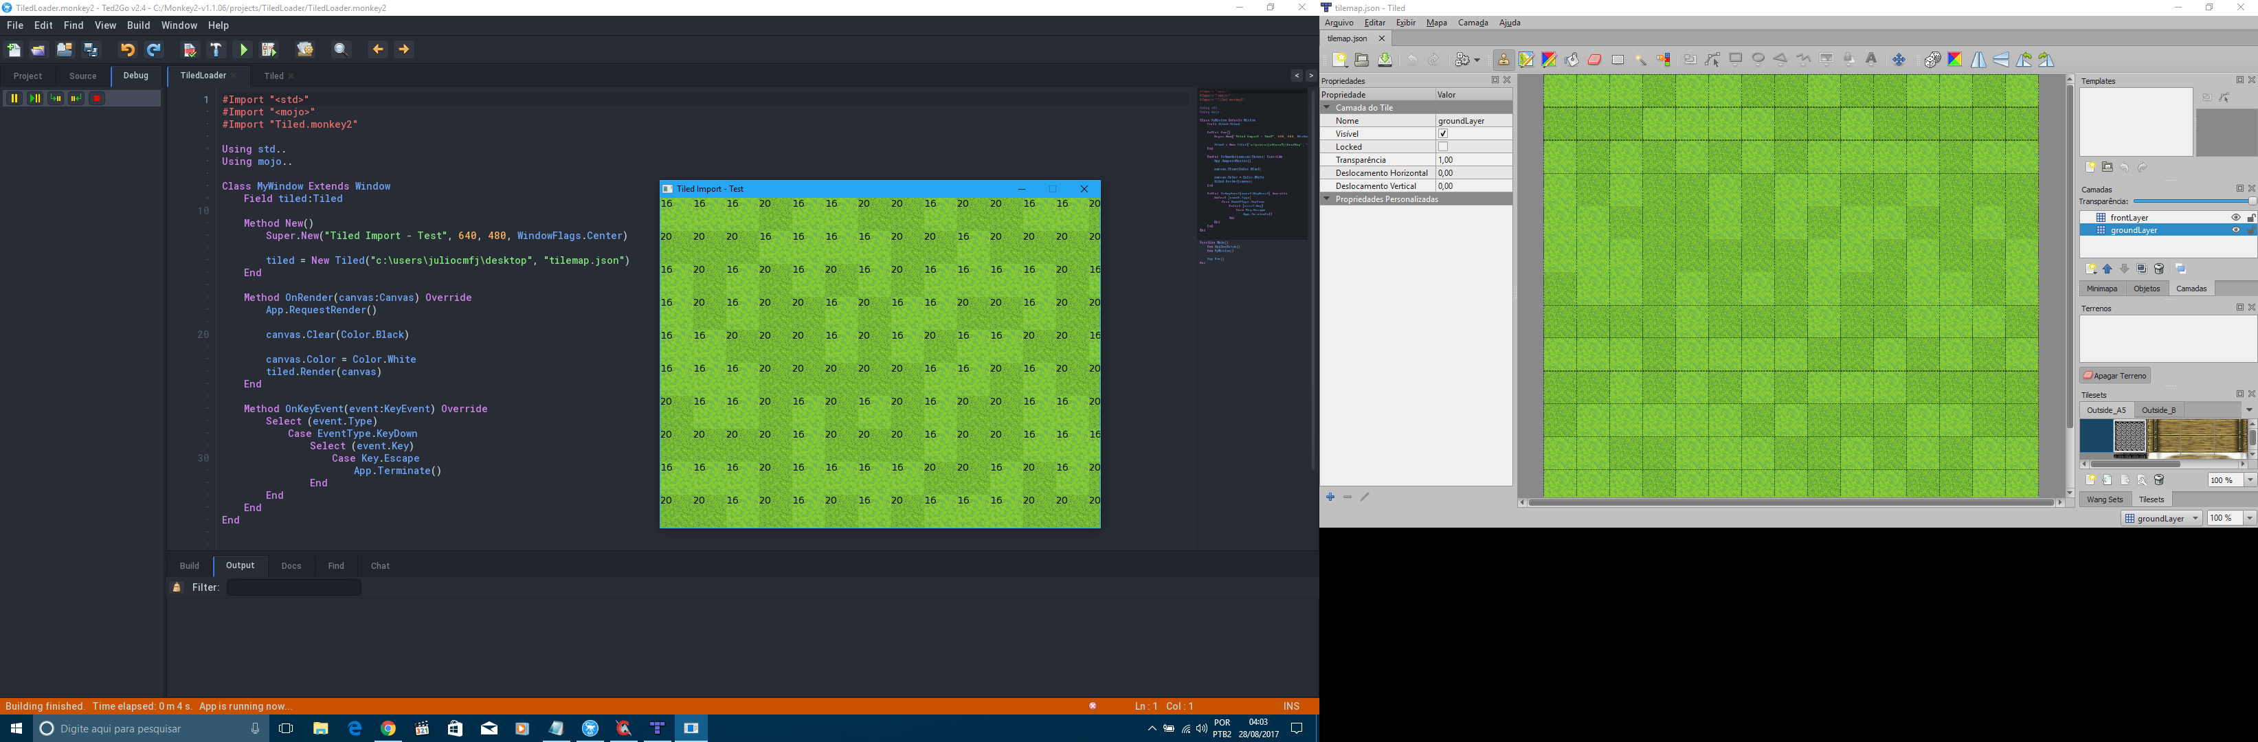Click the Output Filter text field
This screenshot has height=742, width=2258.
pyautogui.click(x=293, y=588)
